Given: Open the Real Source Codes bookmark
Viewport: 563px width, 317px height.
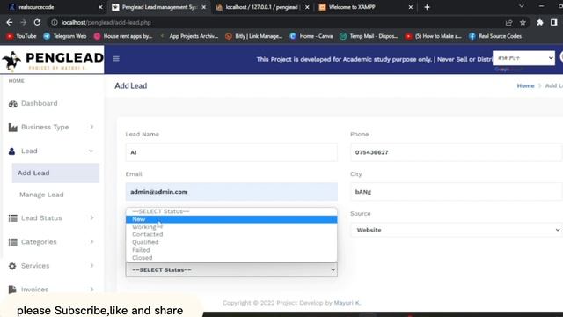Looking at the screenshot, I should click(x=495, y=36).
